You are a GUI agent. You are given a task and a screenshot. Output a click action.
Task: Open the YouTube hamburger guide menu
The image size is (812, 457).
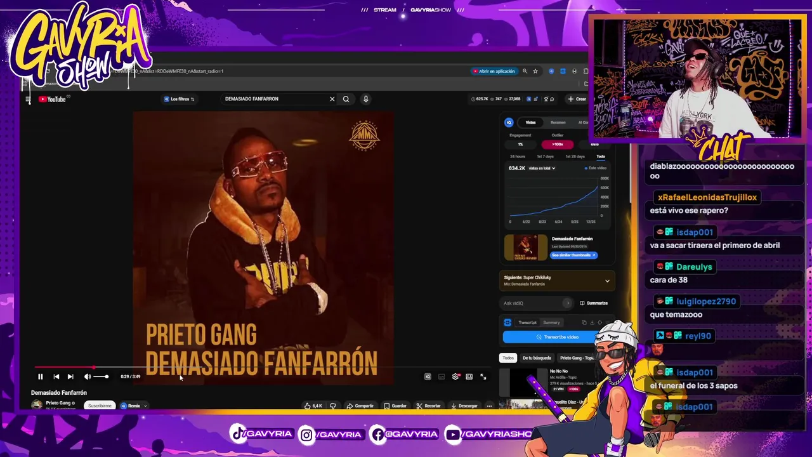tap(28, 99)
